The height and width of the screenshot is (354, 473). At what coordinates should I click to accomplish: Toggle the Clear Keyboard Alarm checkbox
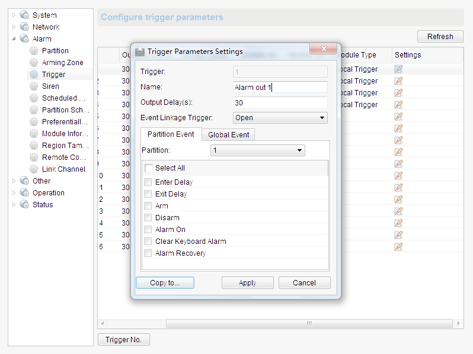tap(148, 242)
